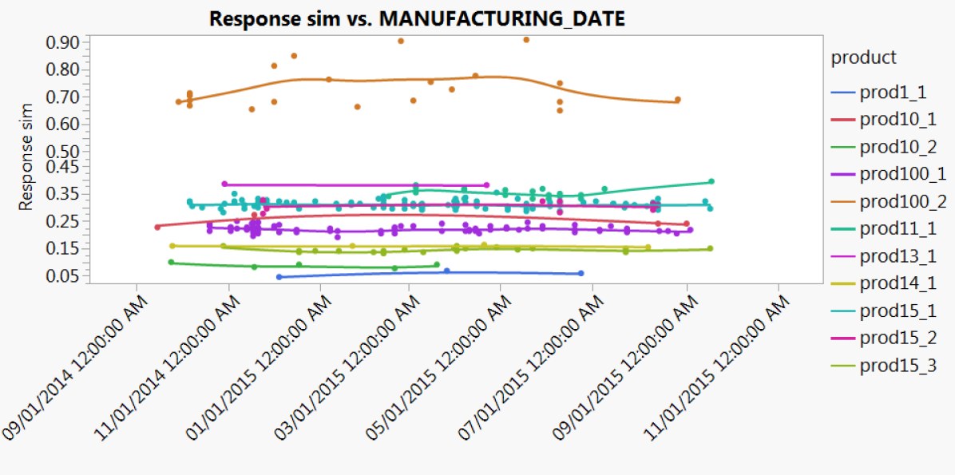The height and width of the screenshot is (475, 955).
Task: Click the left endpoint of the magenta prod13_1 line
Action: pyautogui.click(x=224, y=184)
